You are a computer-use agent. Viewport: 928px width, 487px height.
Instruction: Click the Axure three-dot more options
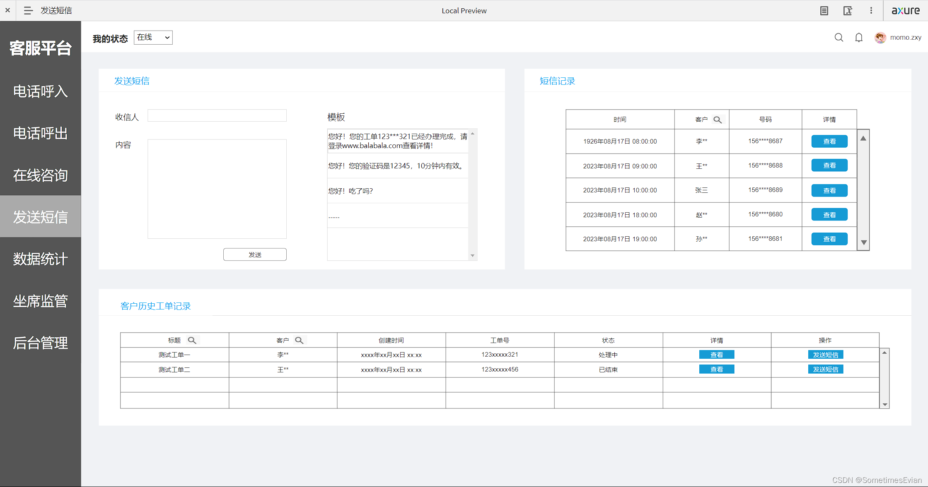coord(871,11)
